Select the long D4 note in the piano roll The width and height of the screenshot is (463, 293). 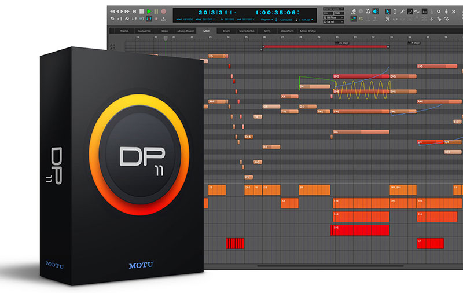tap(361, 131)
